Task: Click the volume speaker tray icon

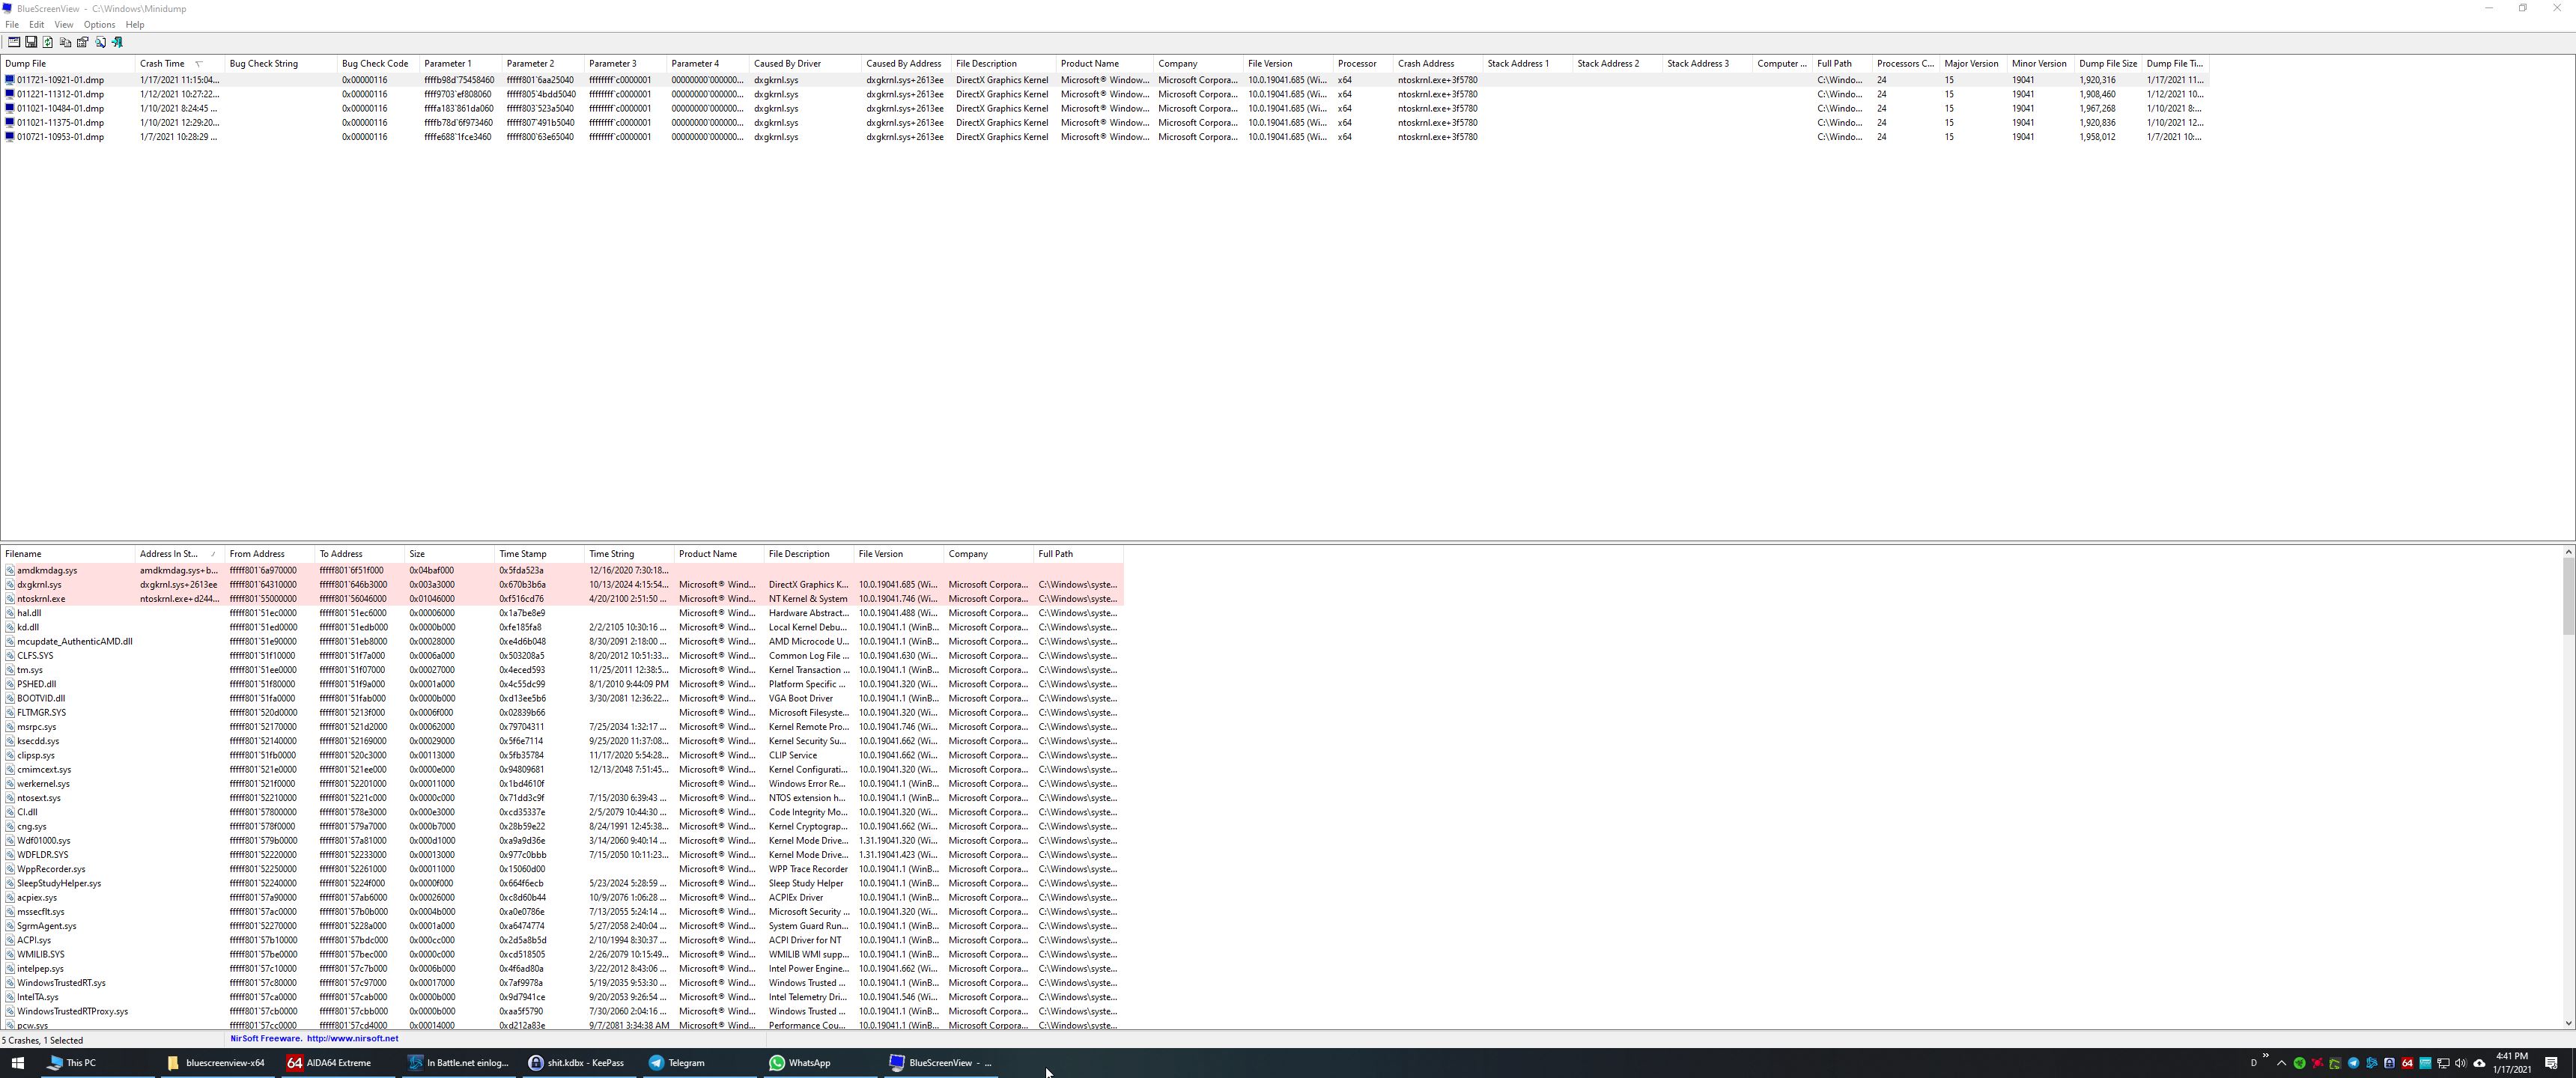Action: click(x=2461, y=1063)
